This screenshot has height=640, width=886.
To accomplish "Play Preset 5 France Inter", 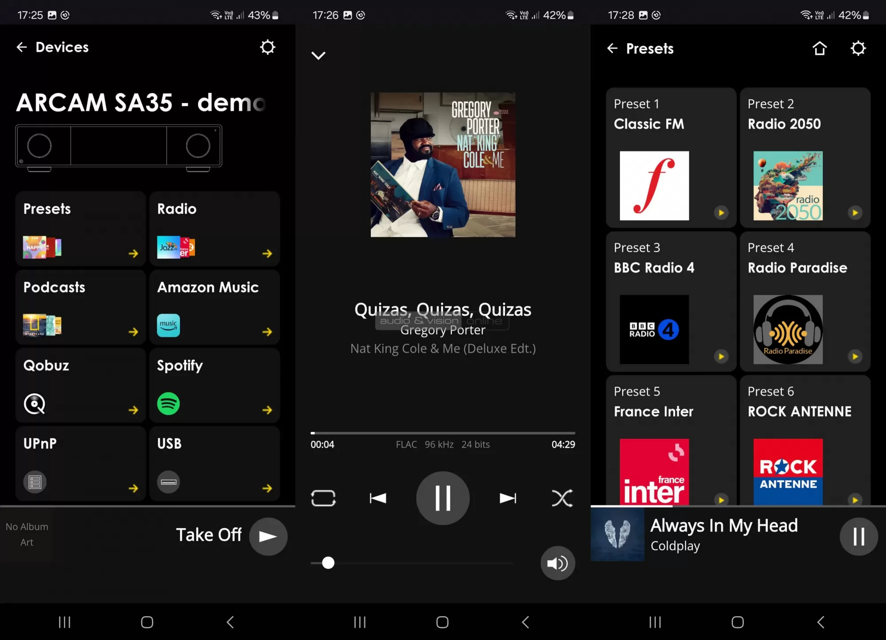I will click(x=721, y=500).
